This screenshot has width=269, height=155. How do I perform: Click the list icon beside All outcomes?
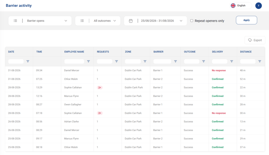click(x=82, y=21)
